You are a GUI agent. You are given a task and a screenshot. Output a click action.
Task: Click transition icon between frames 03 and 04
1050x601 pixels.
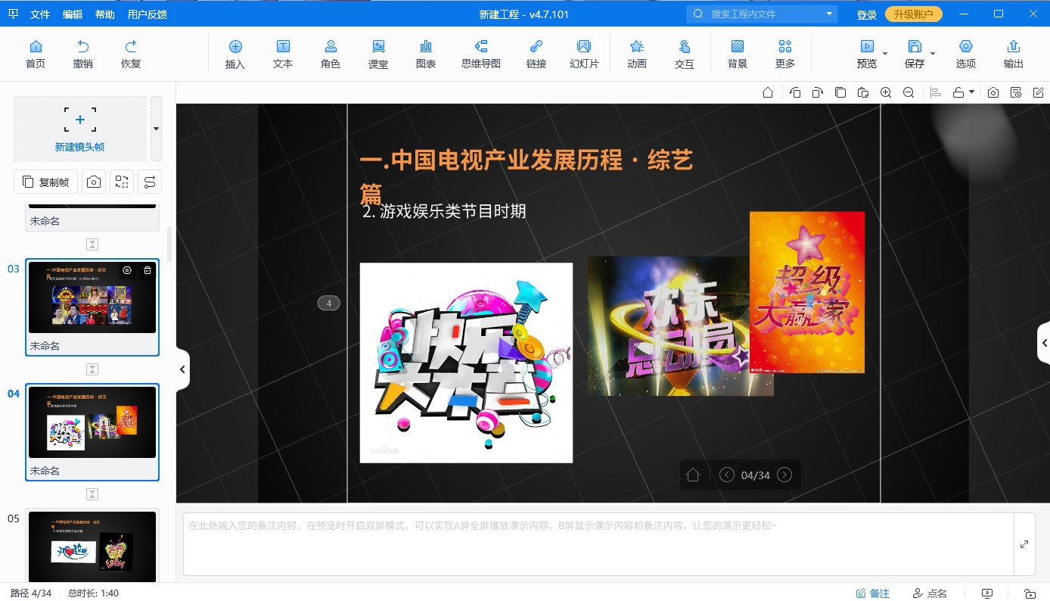pyautogui.click(x=92, y=369)
